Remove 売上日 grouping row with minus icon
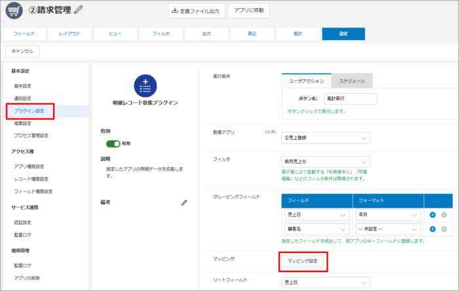Image resolution: width=459 pixels, height=291 pixels. click(444, 215)
